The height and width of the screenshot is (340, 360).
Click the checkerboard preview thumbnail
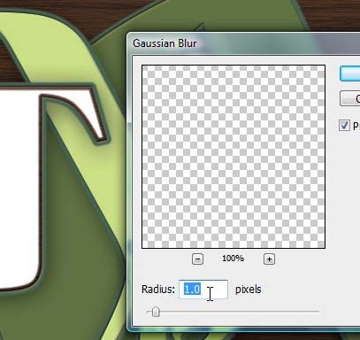click(x=234, y=157)
